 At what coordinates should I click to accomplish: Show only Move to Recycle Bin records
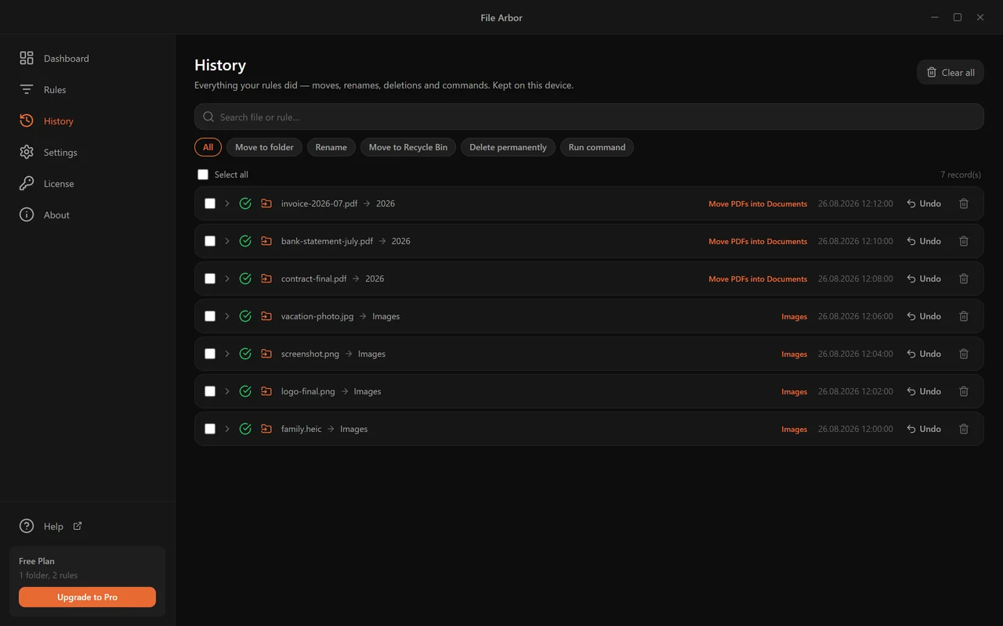(x=408, y=147)
